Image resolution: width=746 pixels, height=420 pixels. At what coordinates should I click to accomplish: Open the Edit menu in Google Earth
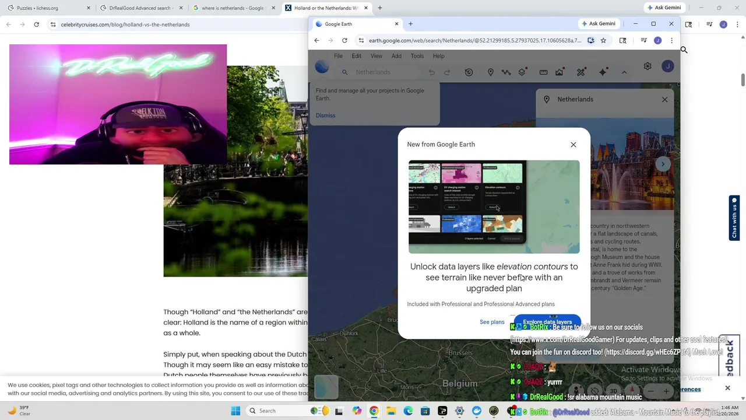coord(356,56)
